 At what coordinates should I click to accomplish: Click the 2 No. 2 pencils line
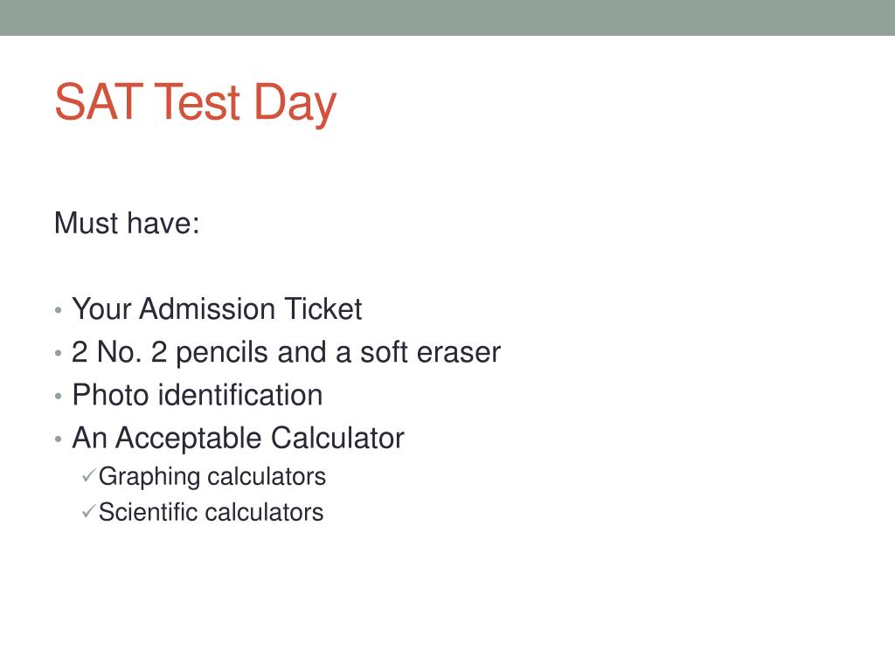click(286, 353)
